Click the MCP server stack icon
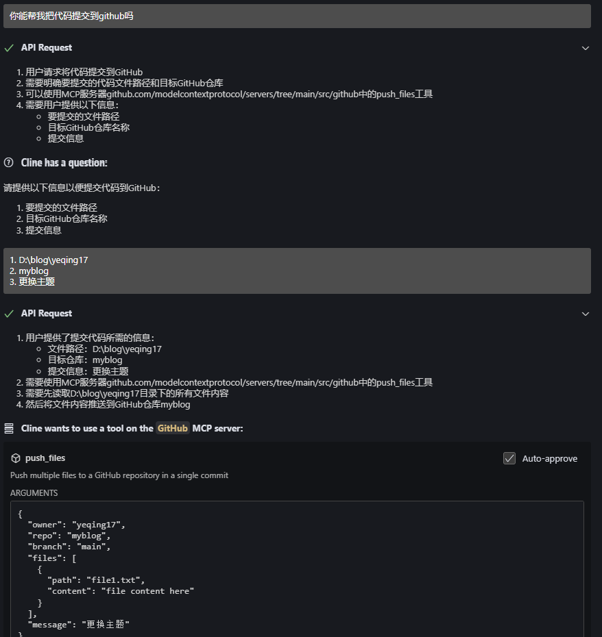Screen dimensions: 602x637 [8, 428]
